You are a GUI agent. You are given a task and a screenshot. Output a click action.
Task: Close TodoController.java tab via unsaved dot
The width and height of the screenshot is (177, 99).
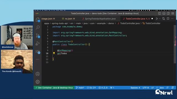[152, 19]
